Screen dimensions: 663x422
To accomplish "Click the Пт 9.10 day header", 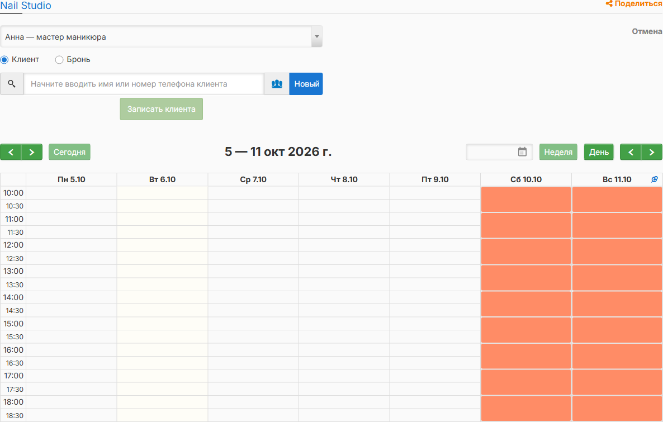I will [x=435, y=179].
